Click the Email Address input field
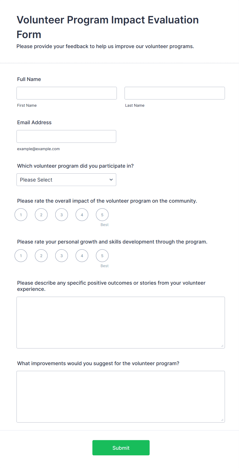Image resolution: width=239 pixels, height=468 pixels. [x=66, y=136]
